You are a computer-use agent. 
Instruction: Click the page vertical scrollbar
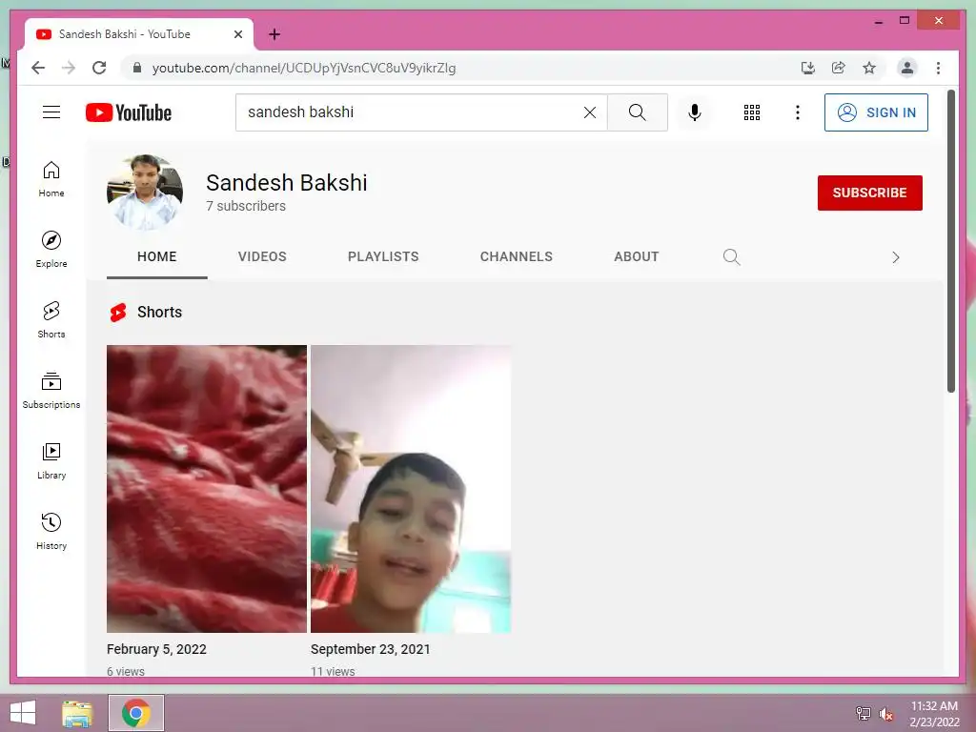click(950, 241)
